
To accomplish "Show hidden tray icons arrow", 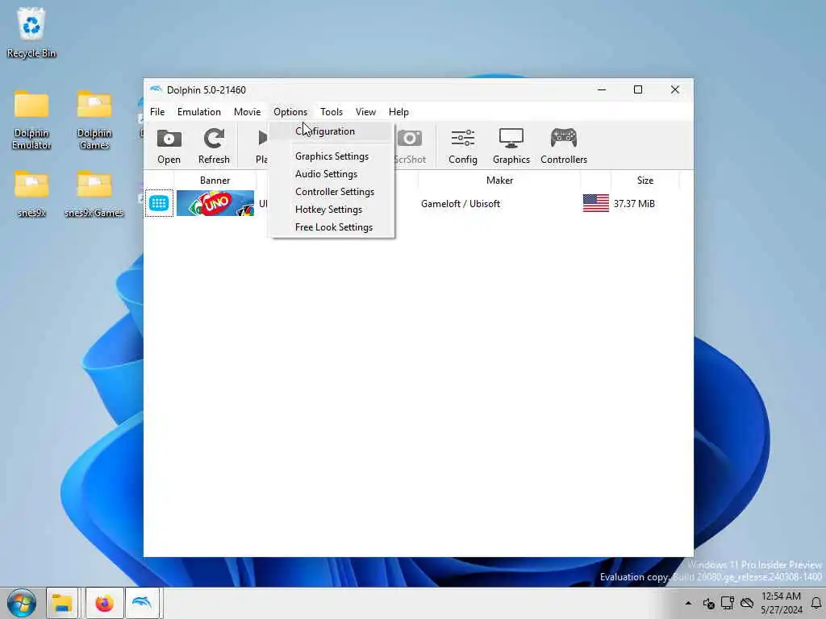I will (688, 603).
